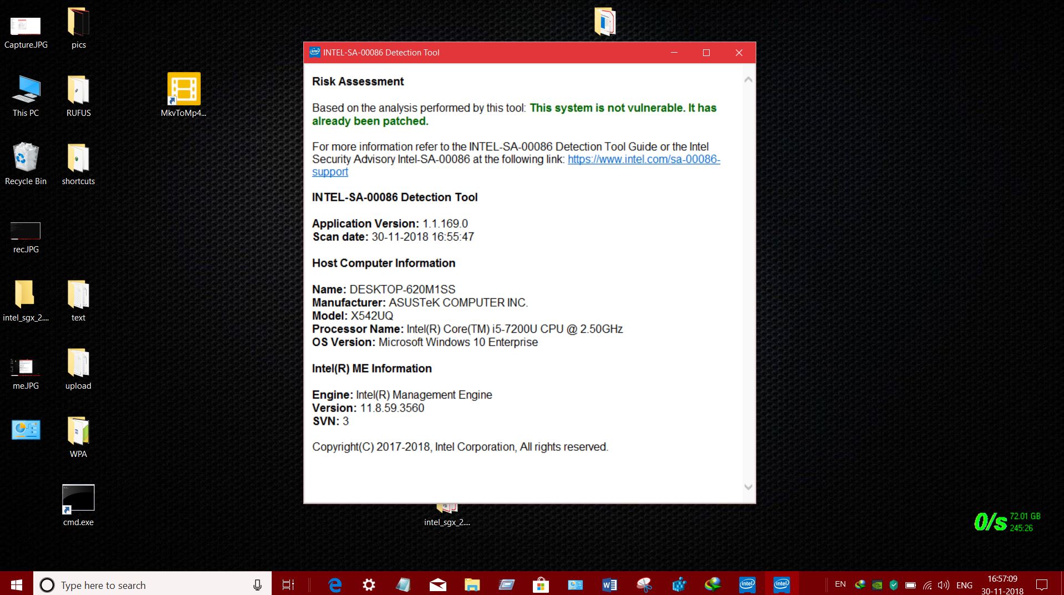Select the me.JPG image file
Viewport: 1064px width, 595px height.
(x=26, y=374)
